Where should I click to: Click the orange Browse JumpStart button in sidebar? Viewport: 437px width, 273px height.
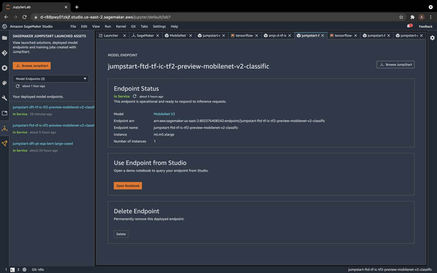pyautogui.click(x=32, y=66)
